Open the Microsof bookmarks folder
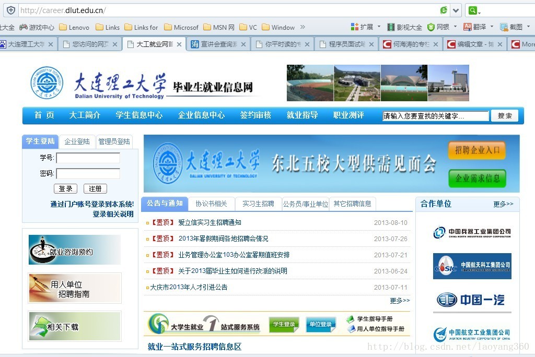Image resolution: width=535 pixels, height=357 pixels. point(181,27)
